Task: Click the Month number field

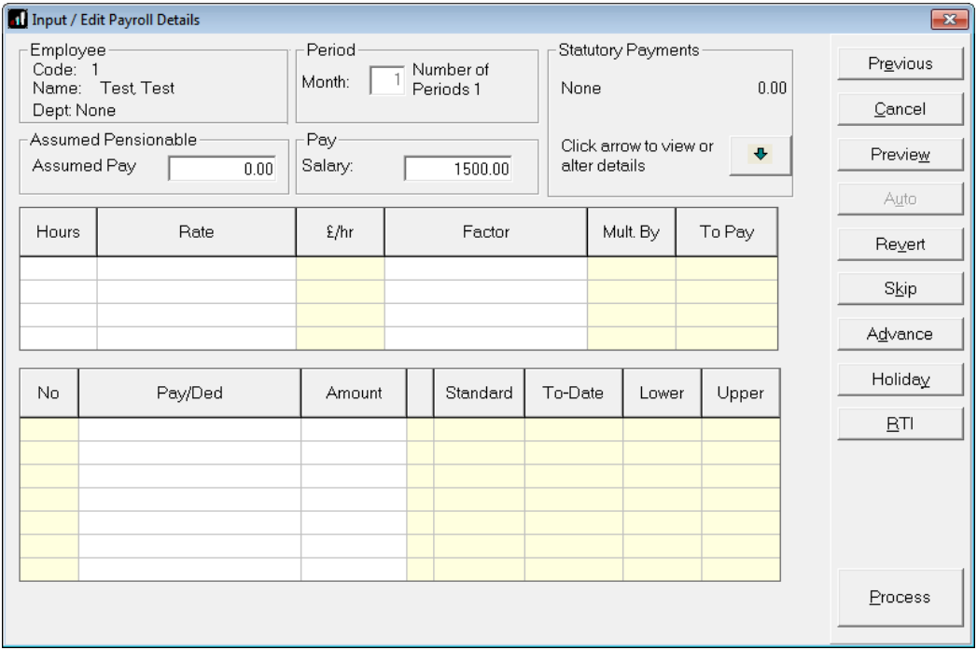Action: [x=389, y=82]
